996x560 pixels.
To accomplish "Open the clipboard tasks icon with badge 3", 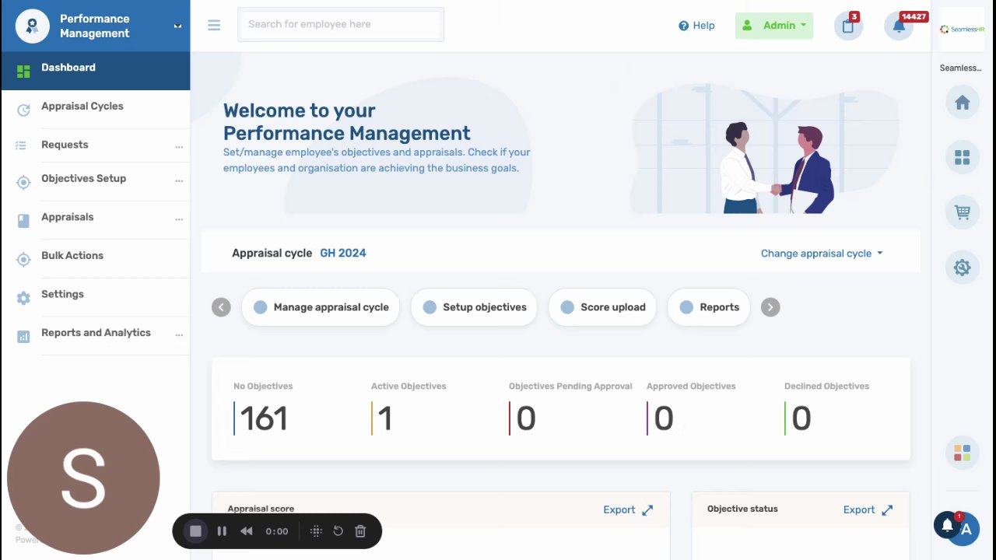I will pos(848,26).
